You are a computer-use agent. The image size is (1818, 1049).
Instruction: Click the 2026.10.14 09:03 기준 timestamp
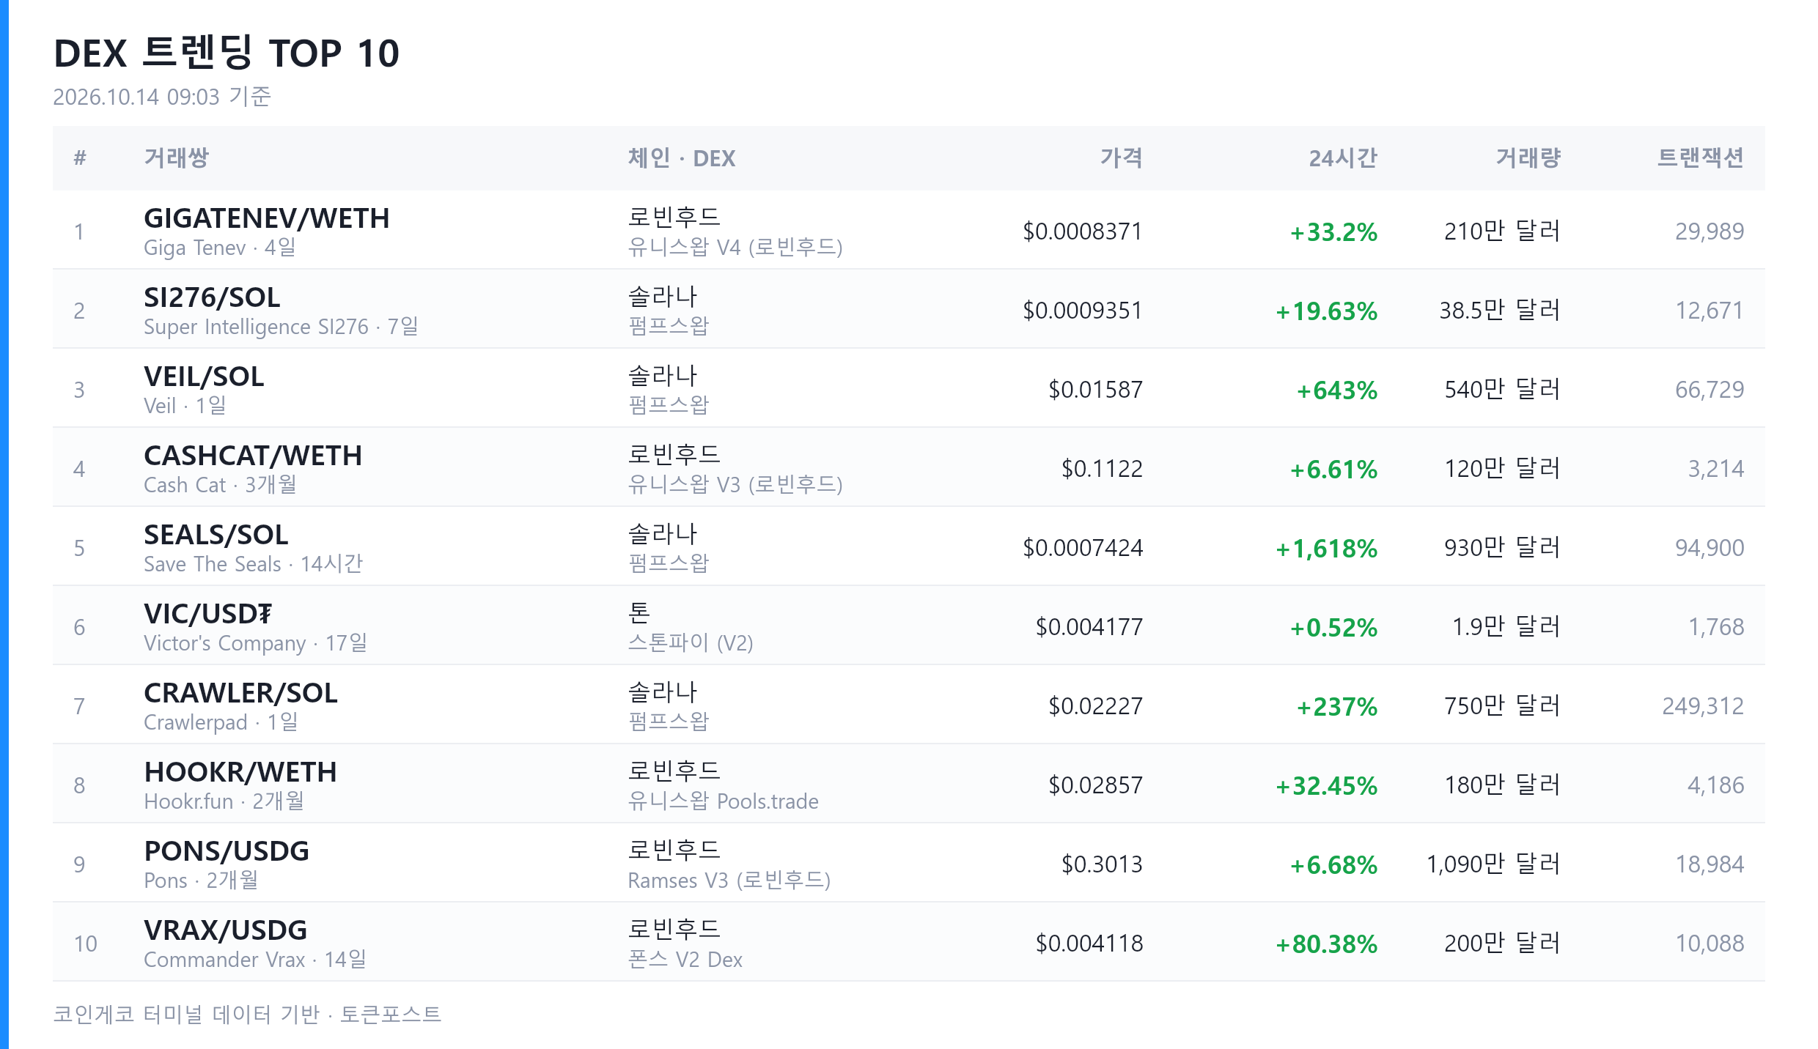(162, 97)
